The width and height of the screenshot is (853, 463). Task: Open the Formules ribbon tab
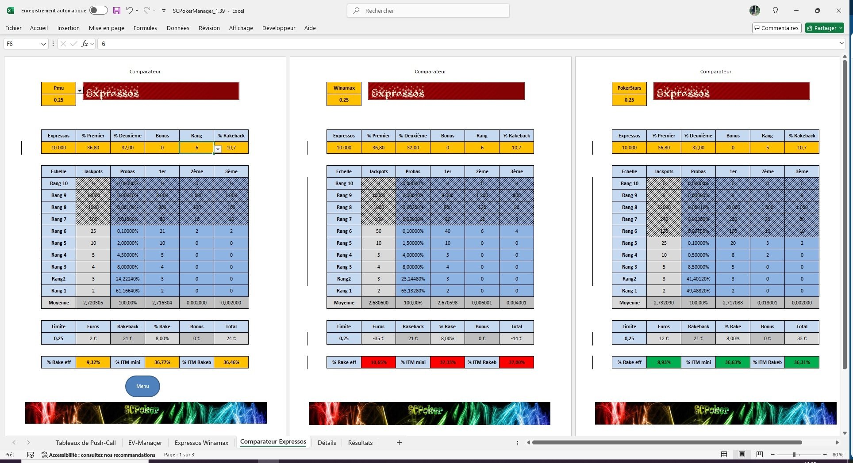[145, 28]
